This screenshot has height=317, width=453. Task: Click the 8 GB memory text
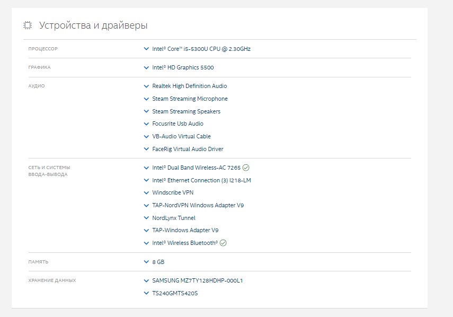click(x=158, y=262)
